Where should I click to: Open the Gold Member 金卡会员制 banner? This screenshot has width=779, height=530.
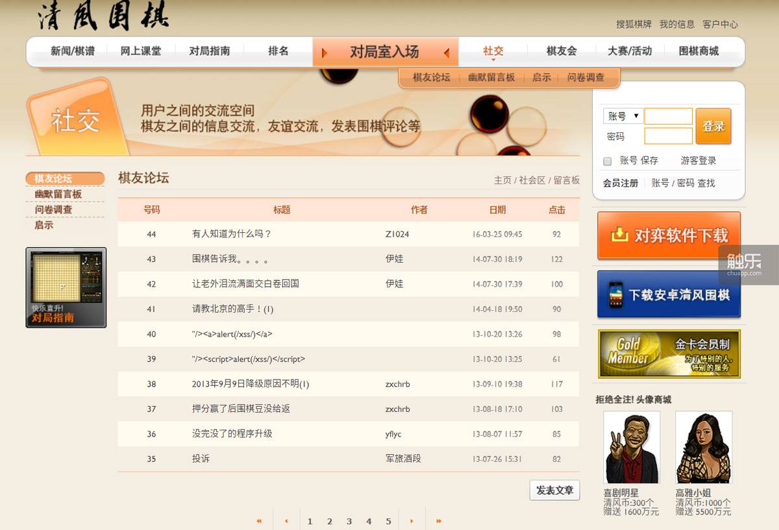pyautogui.click(x=669, y=354)
